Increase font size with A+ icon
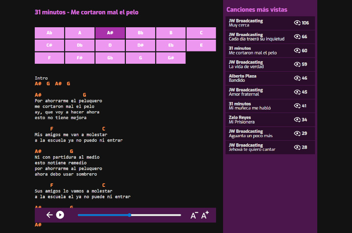Screen dimensions: 352x233 tap(205, 215)
